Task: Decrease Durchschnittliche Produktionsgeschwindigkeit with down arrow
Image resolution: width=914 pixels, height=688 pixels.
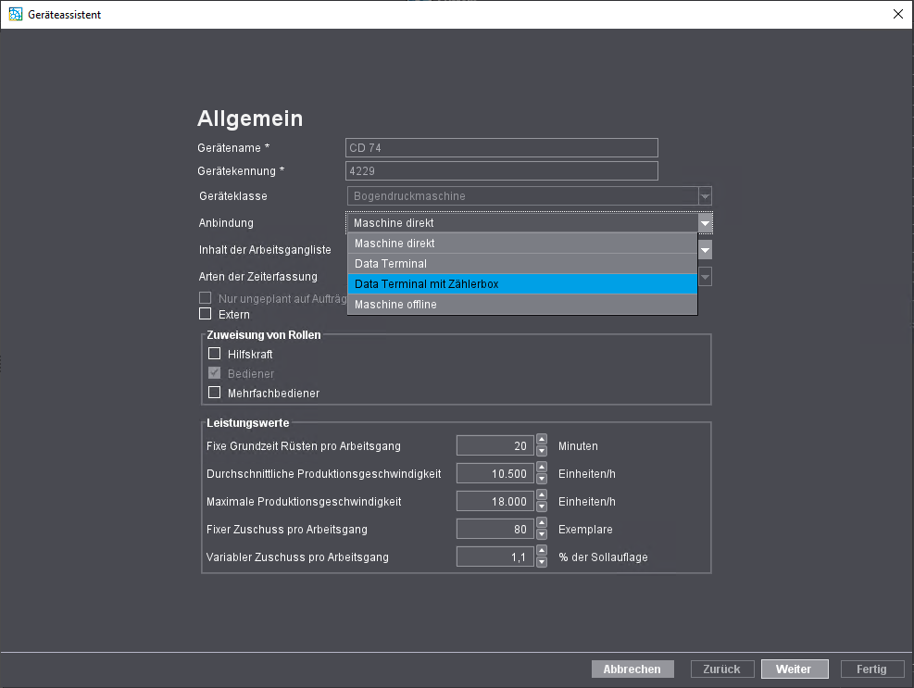Action: (542, 479)
